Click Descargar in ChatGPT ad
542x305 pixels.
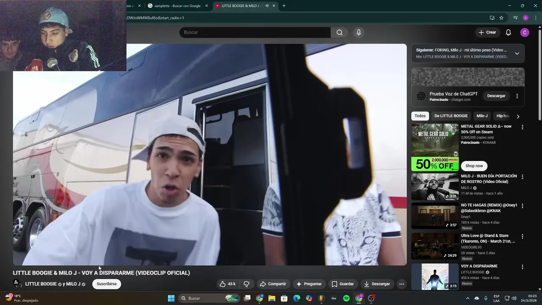pyautogui.click(x=496, y=96)
